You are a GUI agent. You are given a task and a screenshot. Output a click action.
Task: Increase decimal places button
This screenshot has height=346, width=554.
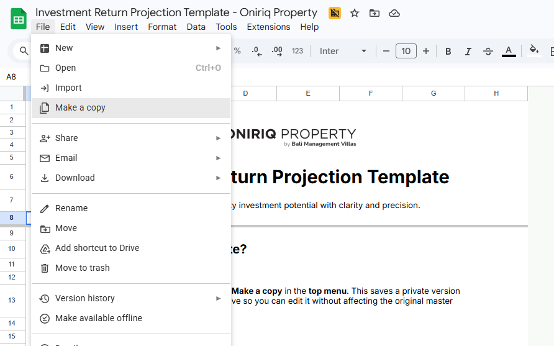point(277,51)
